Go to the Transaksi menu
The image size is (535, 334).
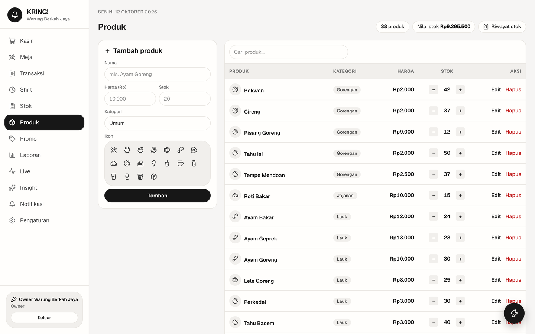44,73
